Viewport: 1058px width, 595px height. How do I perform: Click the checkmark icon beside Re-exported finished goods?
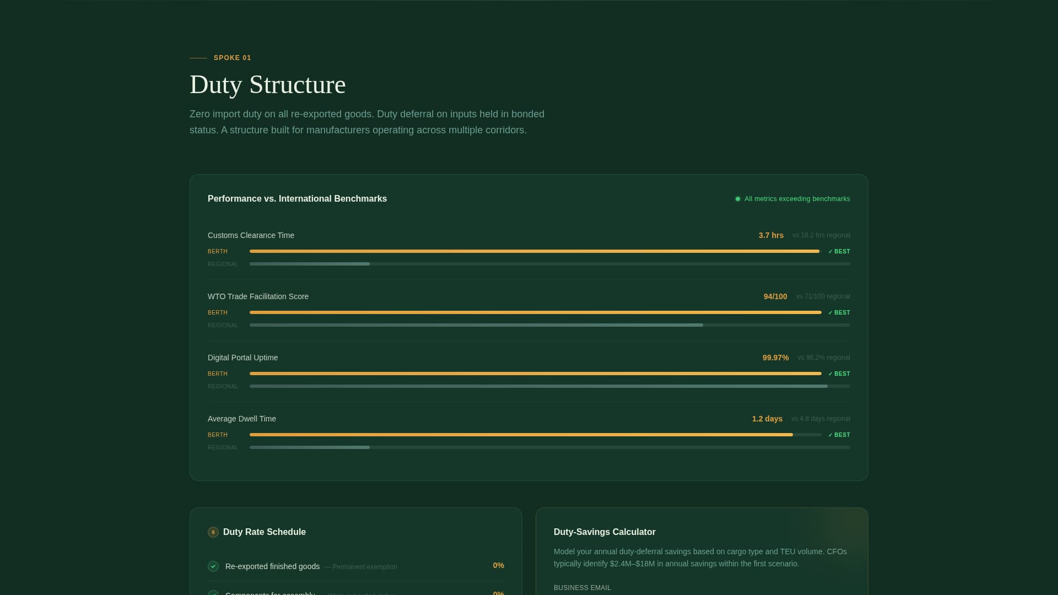point(213,566)
